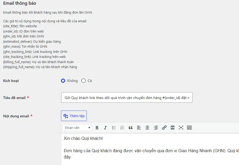
Task: Focus the 'Tiêu đề email' subject field
Action: click(x=127, y=97)
